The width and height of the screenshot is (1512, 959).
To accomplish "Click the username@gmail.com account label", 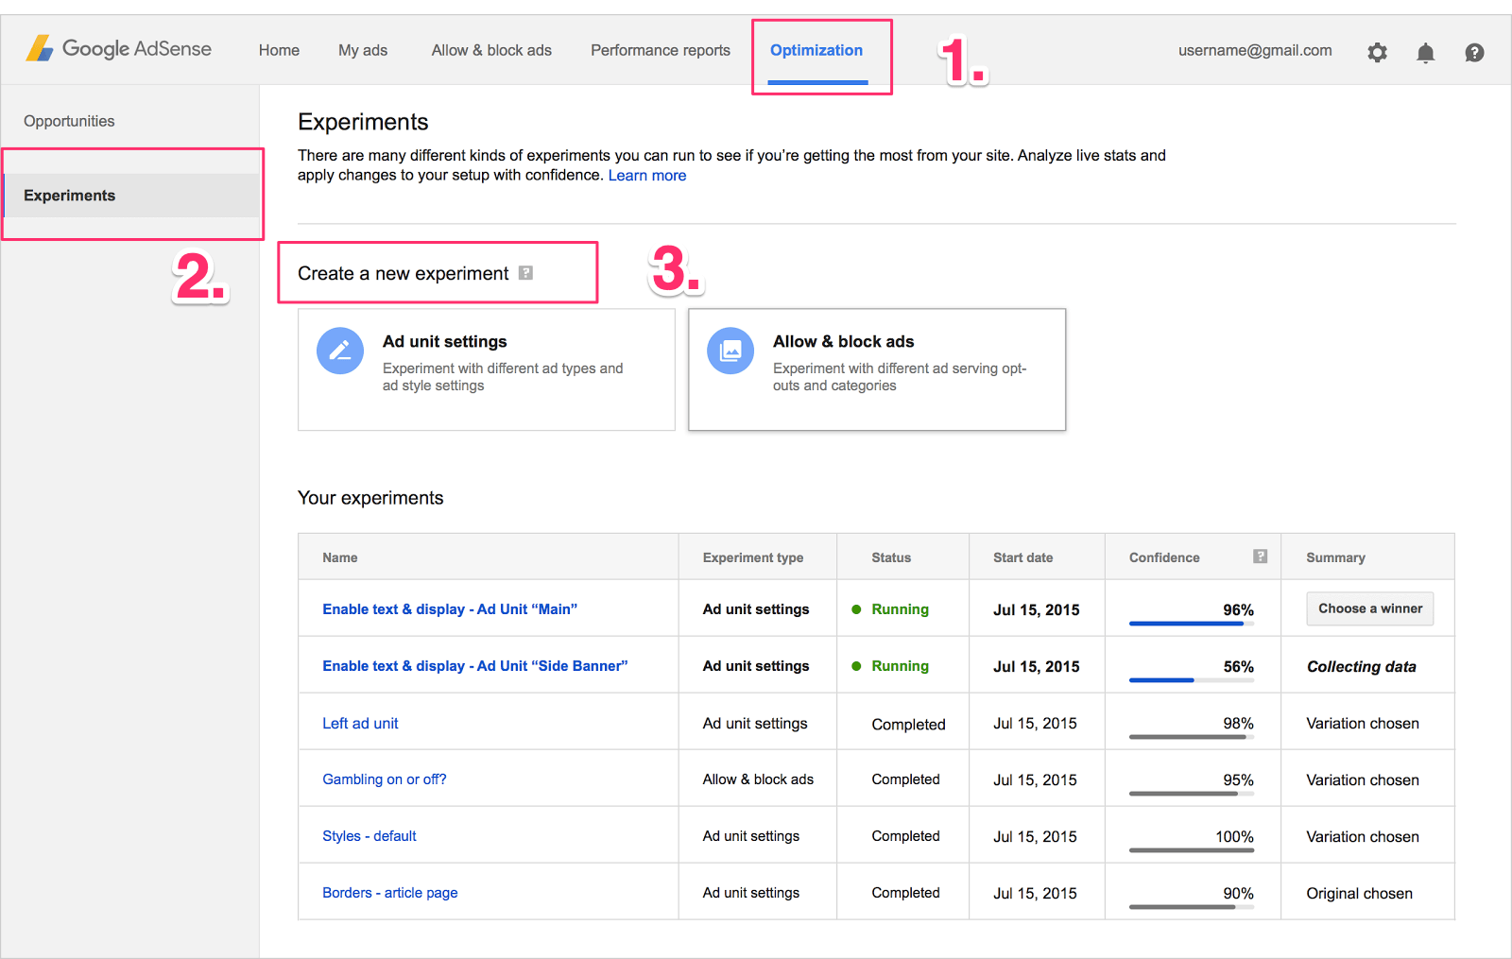I will point(1254,50).
